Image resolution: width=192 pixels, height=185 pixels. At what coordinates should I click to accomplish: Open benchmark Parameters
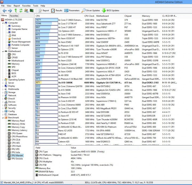point(72,10)
